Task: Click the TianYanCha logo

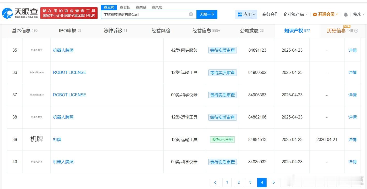Action: coord(20,13)
